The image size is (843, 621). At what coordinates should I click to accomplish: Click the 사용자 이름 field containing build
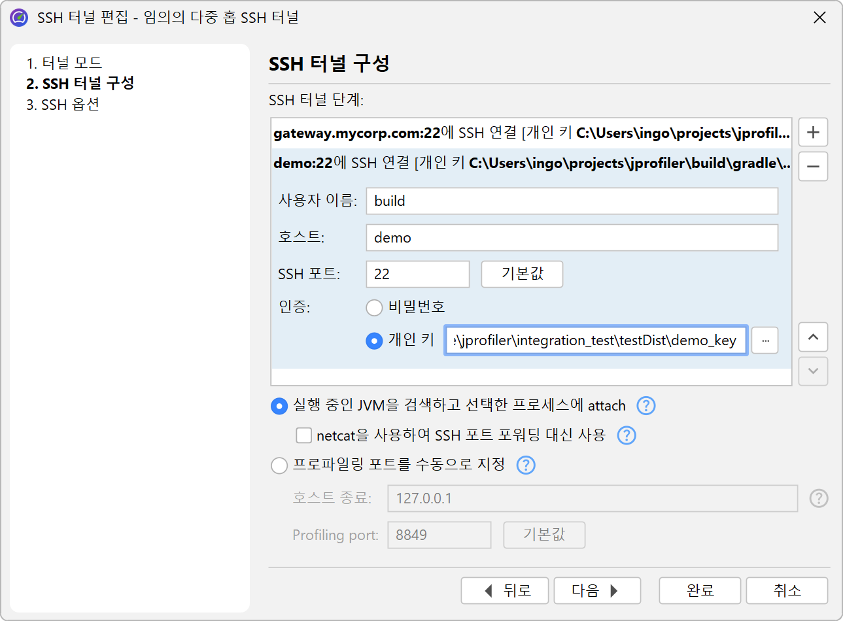[x=572, y=201]
